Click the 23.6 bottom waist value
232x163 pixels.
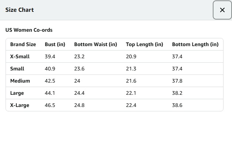tap(79, 69)
